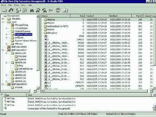Open the Help menu
This screenshot has width=156, height=117.
click(x=30, y=5)
